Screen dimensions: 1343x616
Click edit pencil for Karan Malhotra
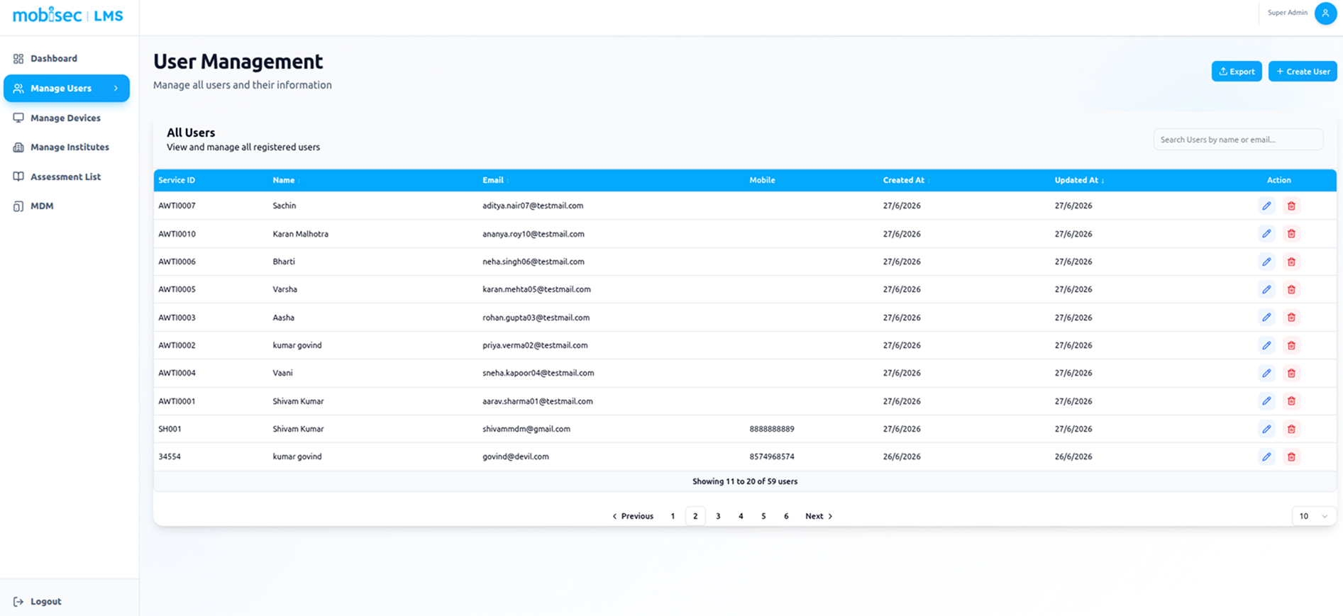click(x=1266, y=234)
